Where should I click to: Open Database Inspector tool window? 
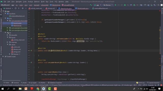[55, 83]
